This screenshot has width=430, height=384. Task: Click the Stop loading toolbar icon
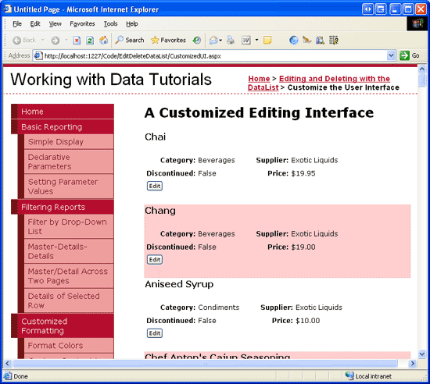tap(77, 41)
